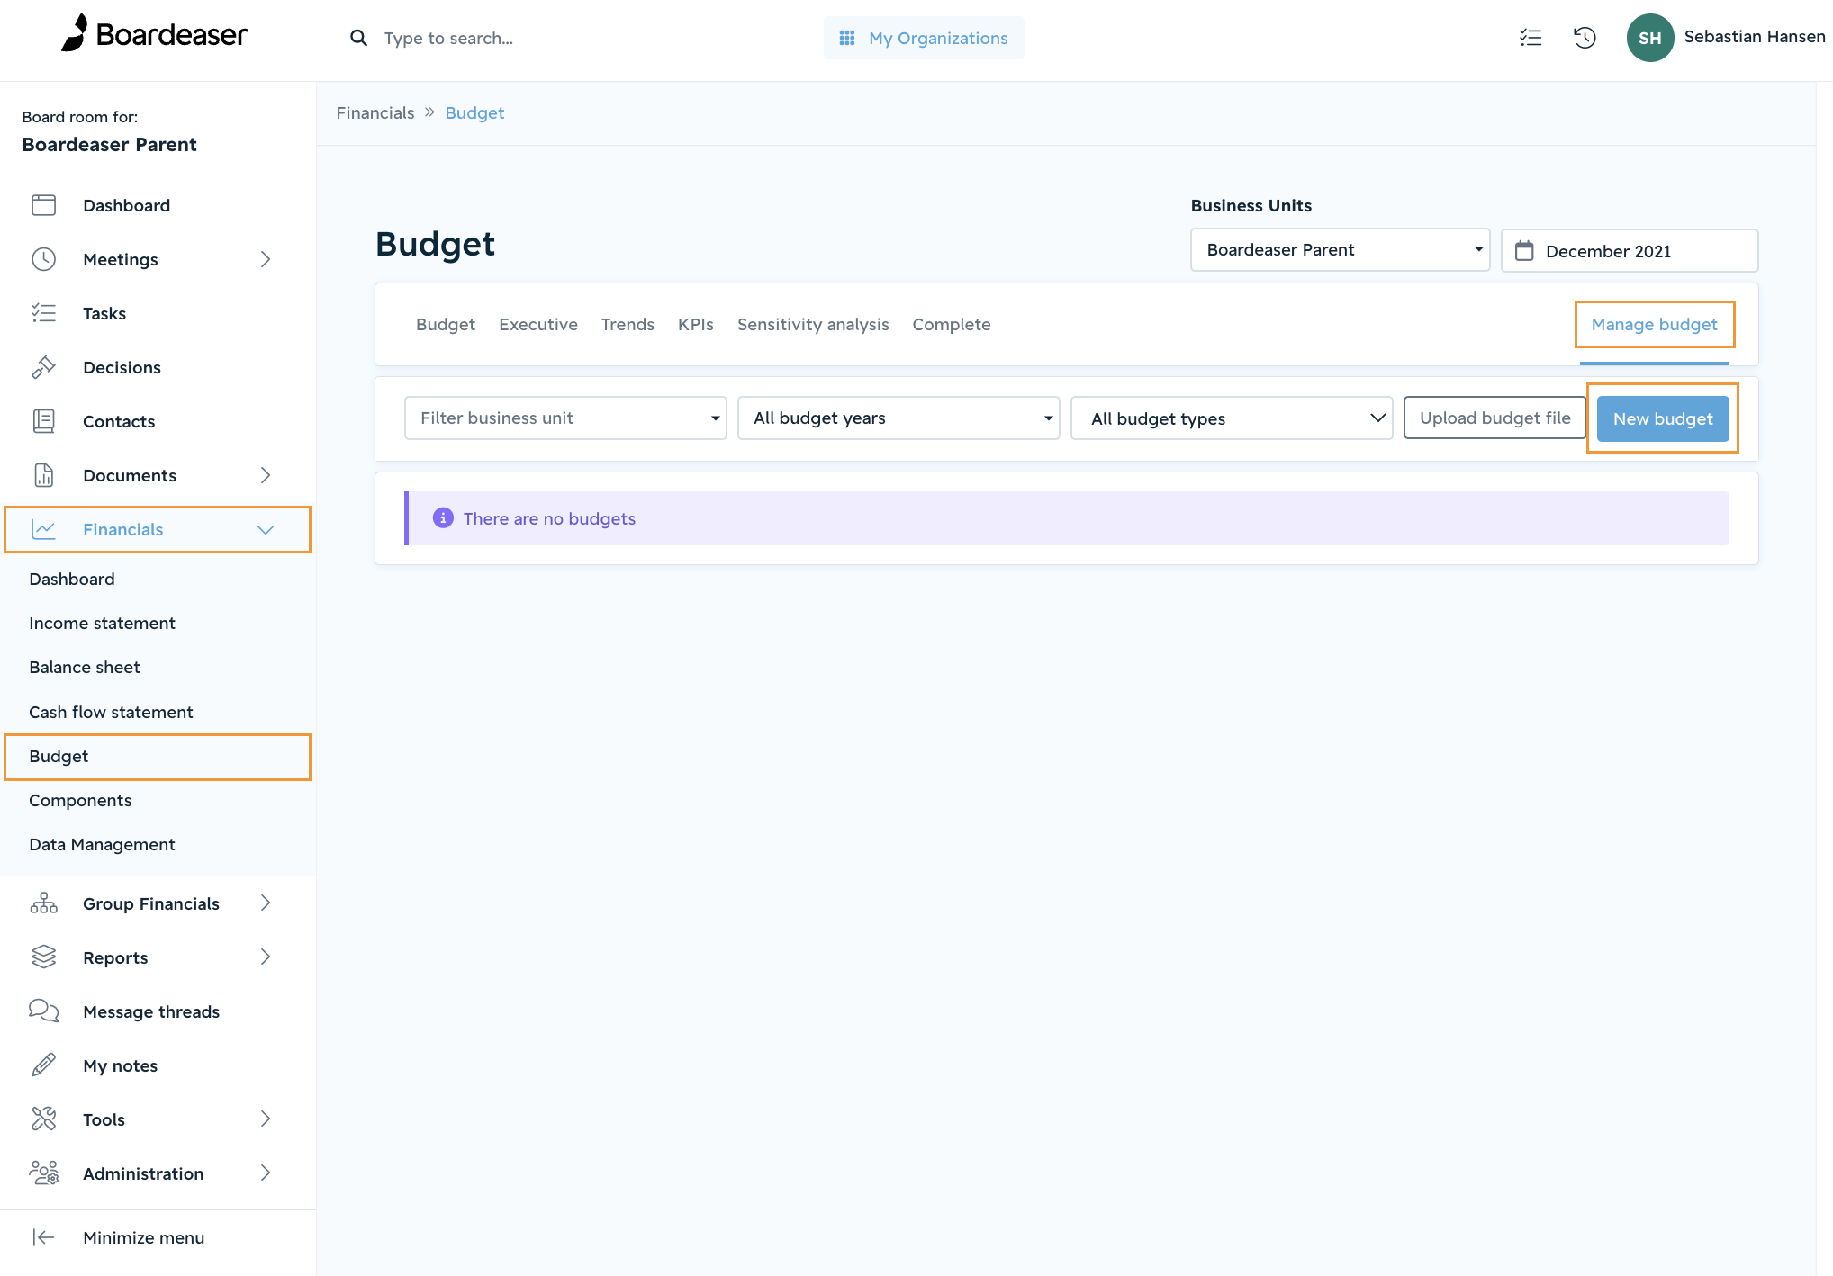Open Sebastian Hansen user menu

click(1754, 37)
